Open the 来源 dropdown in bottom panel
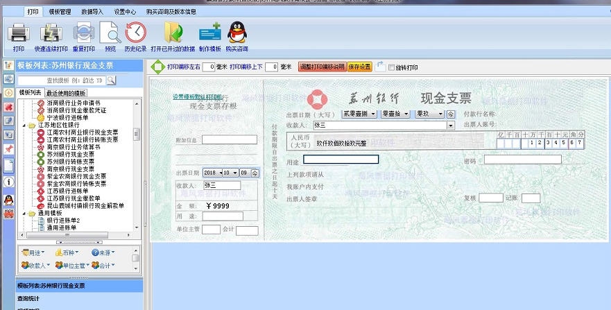This screenshot has width=611, height=310. point(103,253)
